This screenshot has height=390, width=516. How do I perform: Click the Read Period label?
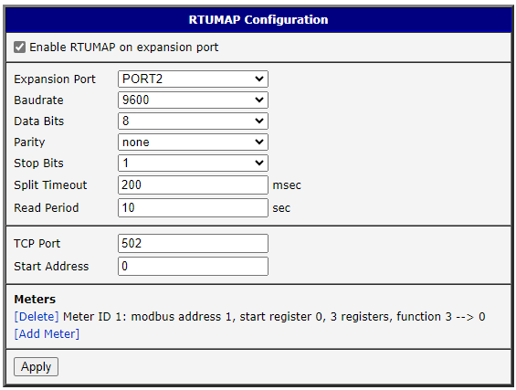[x=47, y=208]
